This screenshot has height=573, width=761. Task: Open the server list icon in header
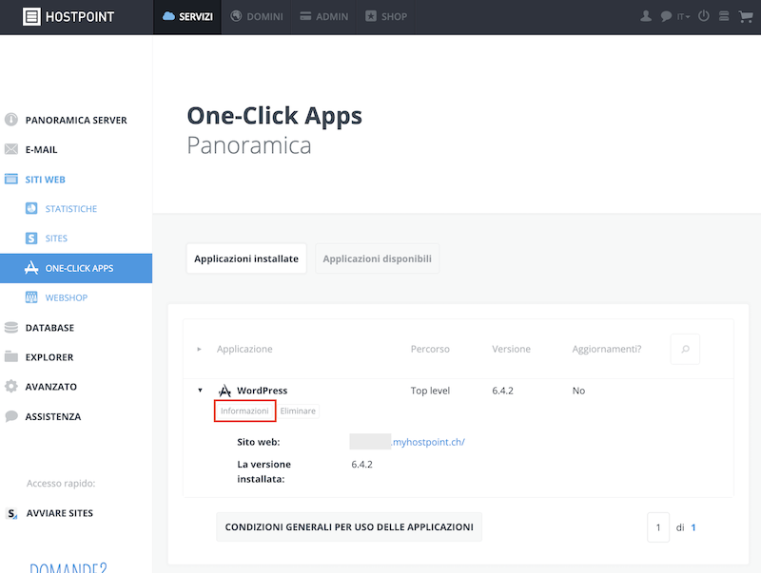click(x=724, y=16)
